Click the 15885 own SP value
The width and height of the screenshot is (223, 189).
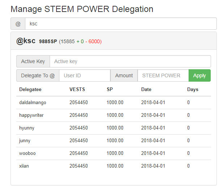click(68, 41)
